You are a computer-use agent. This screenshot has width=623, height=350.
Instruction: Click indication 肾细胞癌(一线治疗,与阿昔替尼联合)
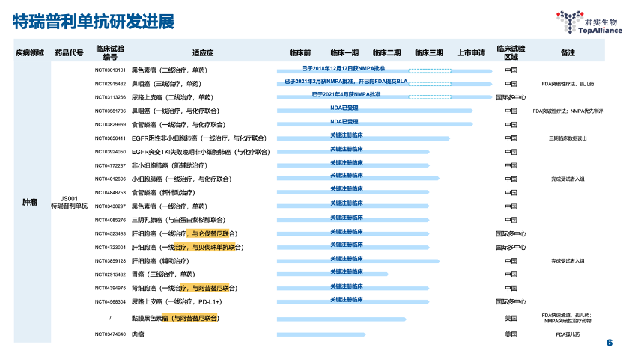click(x=184, y=288)
